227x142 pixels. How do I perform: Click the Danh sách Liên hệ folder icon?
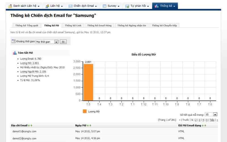coord(10,6)
